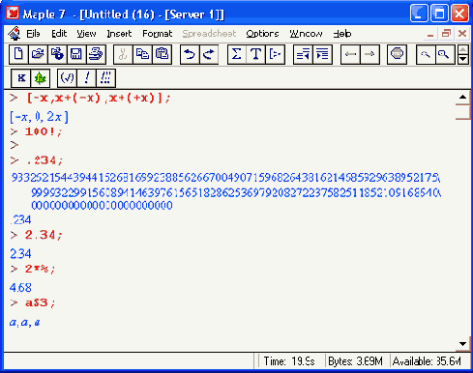Click the worksheet scrollbar down arrow
The image size is (473, 373).
click(x=462, y=344)
